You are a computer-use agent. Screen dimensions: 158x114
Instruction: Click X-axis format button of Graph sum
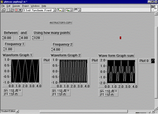107,91
